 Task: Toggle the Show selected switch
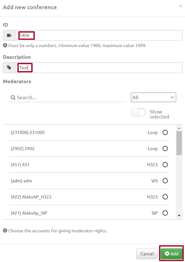[138, 112]
